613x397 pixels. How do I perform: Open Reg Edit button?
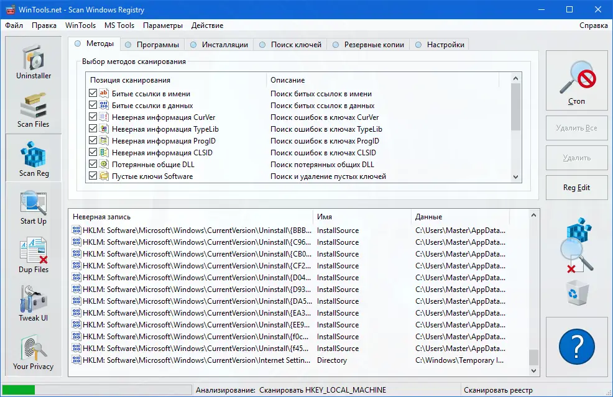pyautogui.click(x=577, y=188)
